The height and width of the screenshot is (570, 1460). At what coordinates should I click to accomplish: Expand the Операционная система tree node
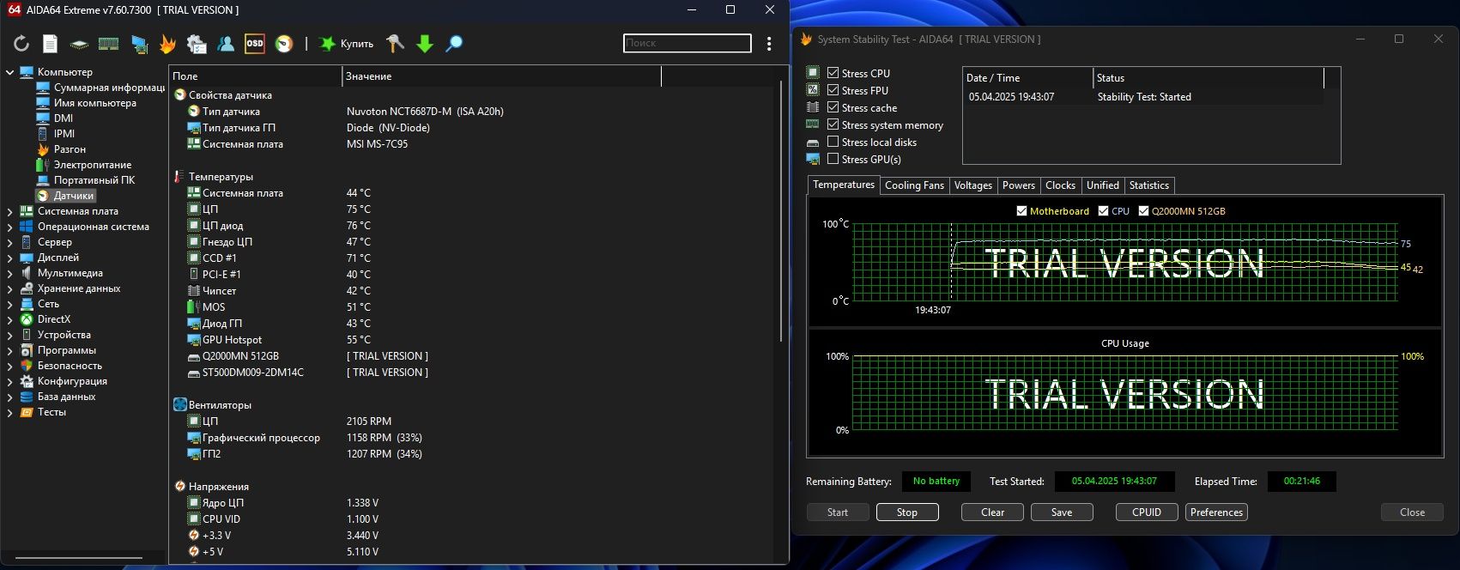9,227
